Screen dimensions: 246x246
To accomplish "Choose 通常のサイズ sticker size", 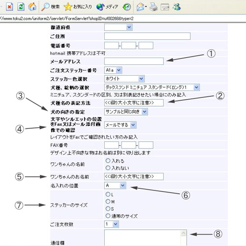I will (x=108, y=216).
